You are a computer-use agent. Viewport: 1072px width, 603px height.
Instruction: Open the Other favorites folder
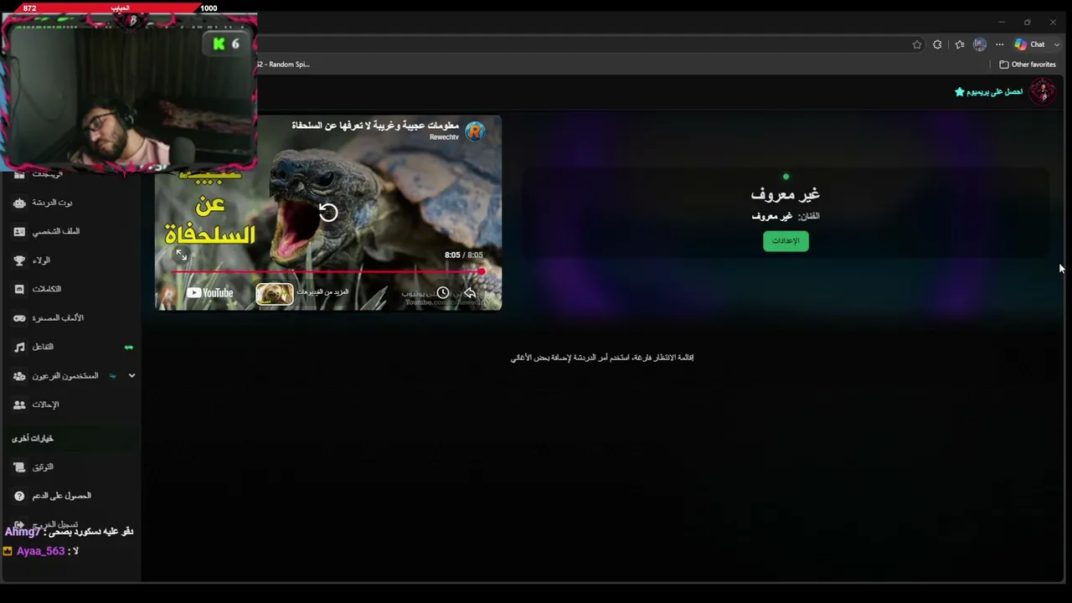click(x=1028, y=64)
